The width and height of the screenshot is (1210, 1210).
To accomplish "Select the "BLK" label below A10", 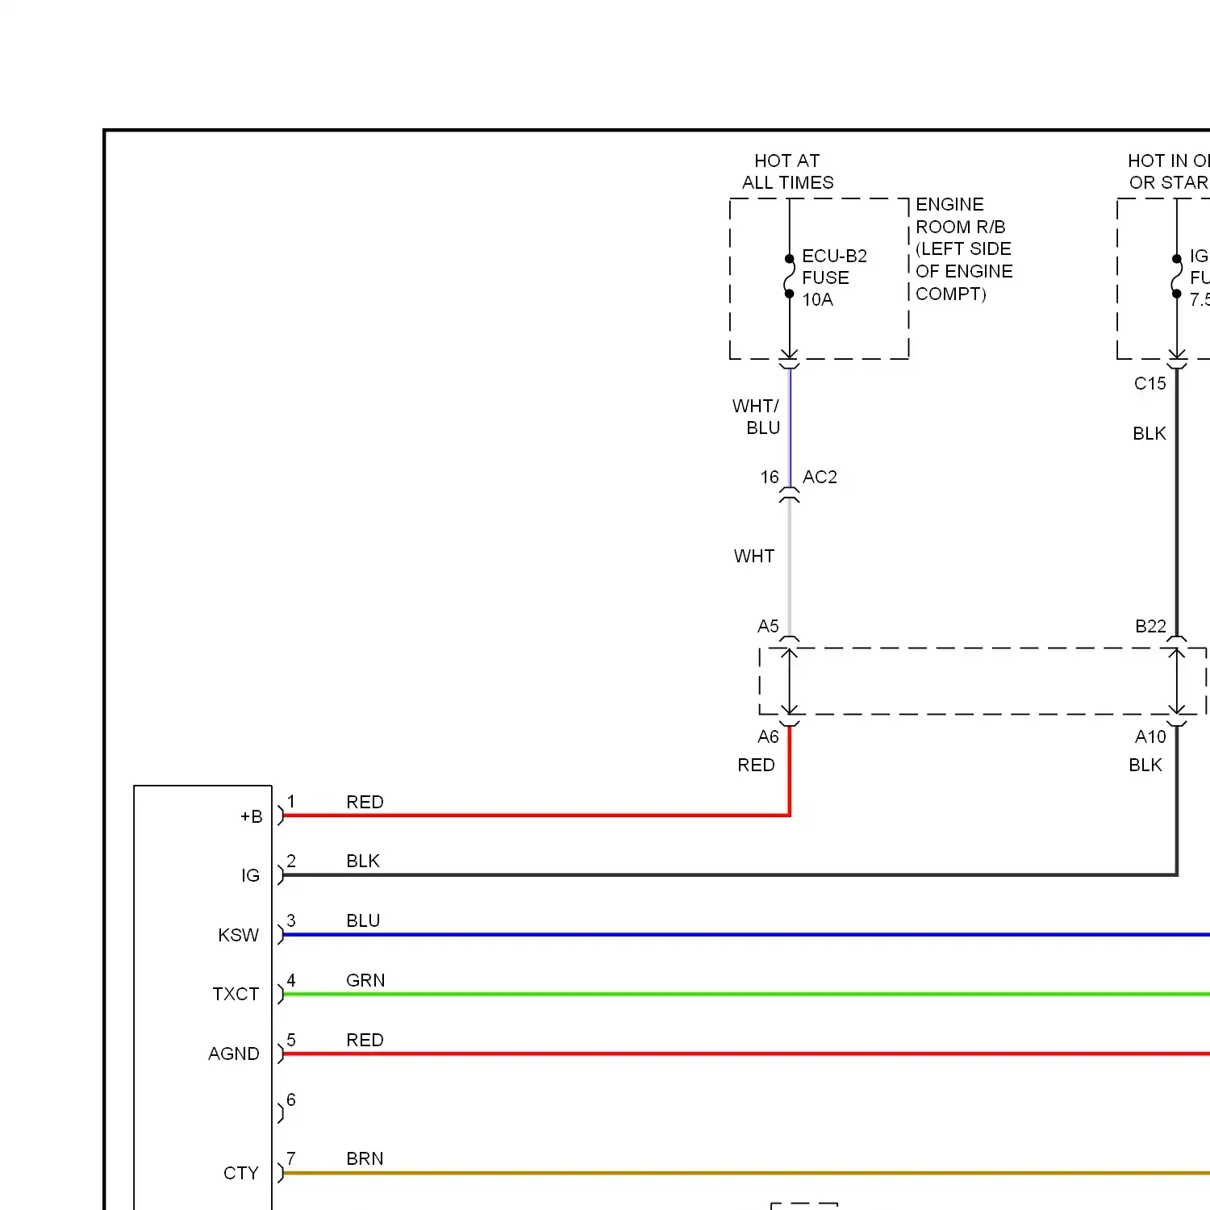I will click(1145, 766).
